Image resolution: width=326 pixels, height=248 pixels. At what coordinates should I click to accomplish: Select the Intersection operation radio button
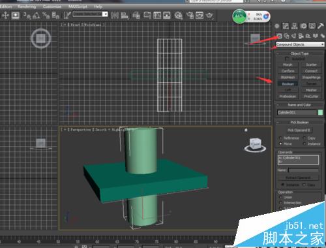tap(280, 203)
